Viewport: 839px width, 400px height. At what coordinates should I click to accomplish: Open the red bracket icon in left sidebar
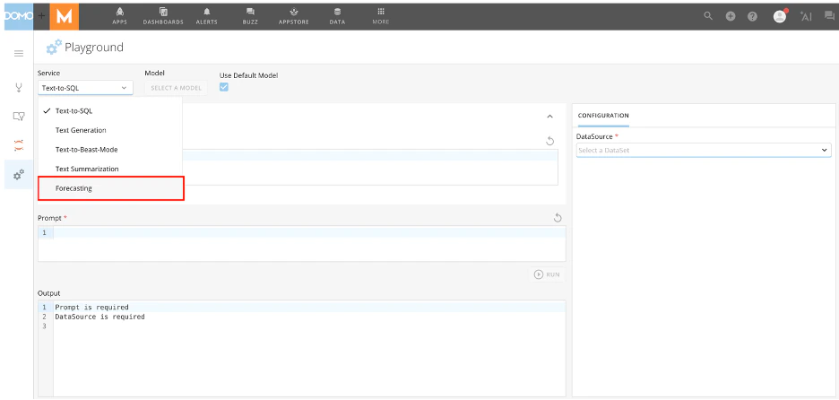coord(19,144)
